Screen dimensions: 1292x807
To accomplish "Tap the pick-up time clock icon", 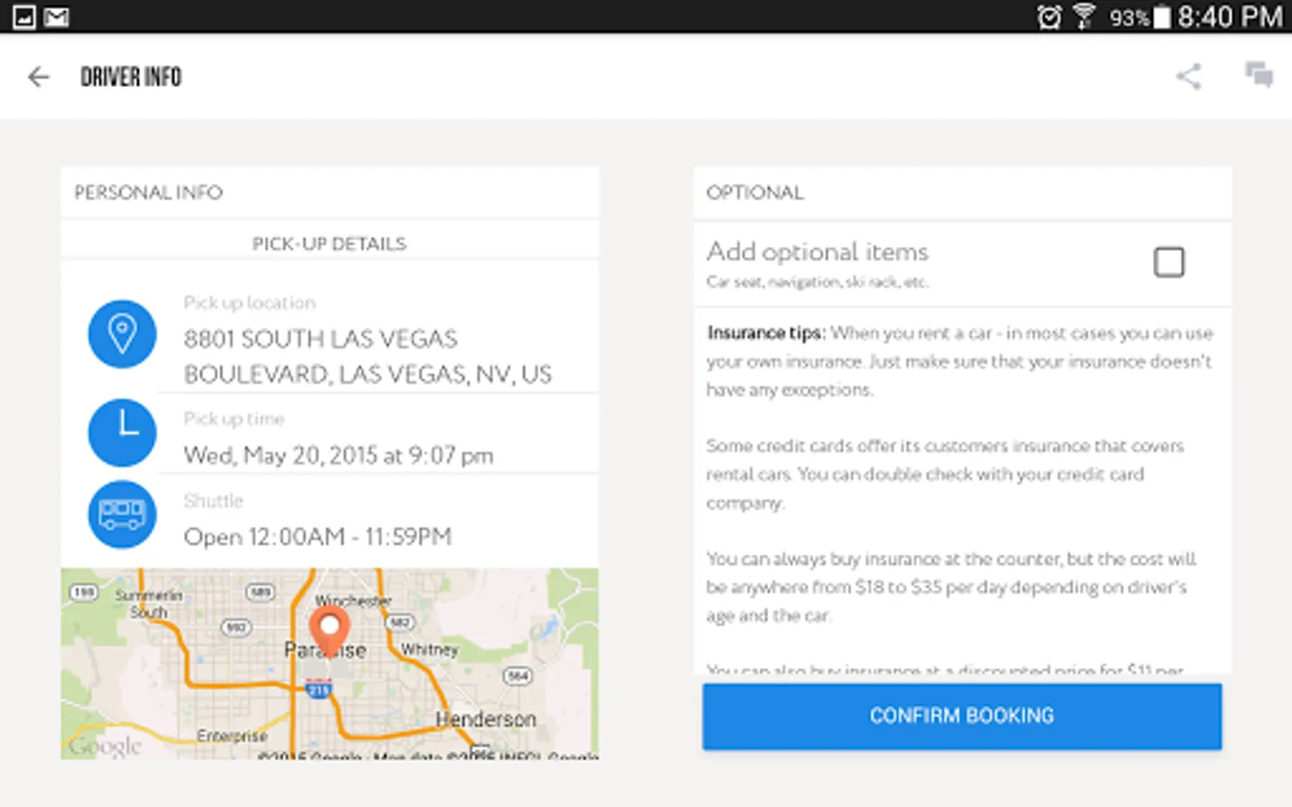I will (122, 432).
